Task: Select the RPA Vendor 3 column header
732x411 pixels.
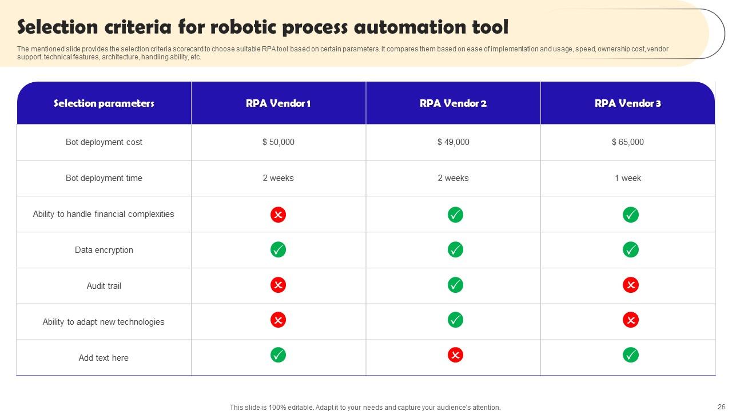Action: coord(627,103)
